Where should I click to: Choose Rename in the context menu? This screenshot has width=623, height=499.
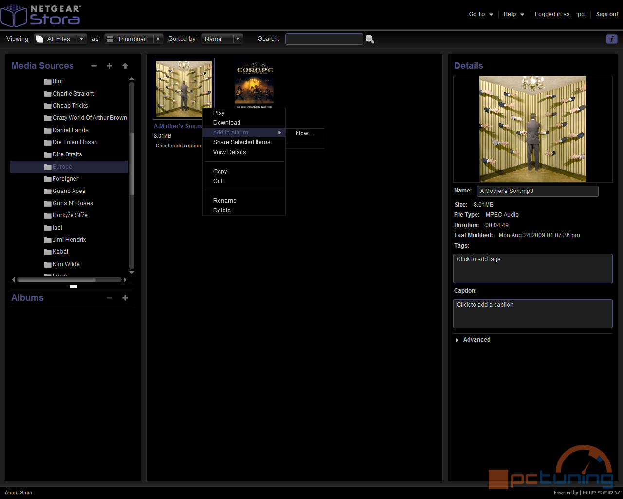point(244,201)
